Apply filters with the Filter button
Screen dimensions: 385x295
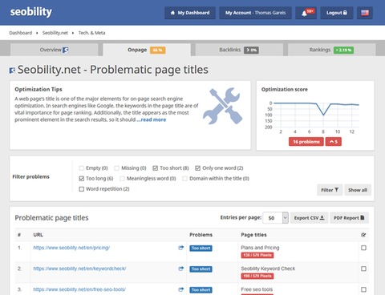coord(330,190)
